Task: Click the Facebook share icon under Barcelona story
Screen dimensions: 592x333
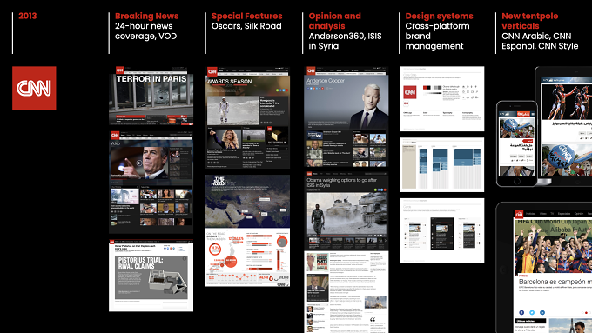Action: [521, 313]
